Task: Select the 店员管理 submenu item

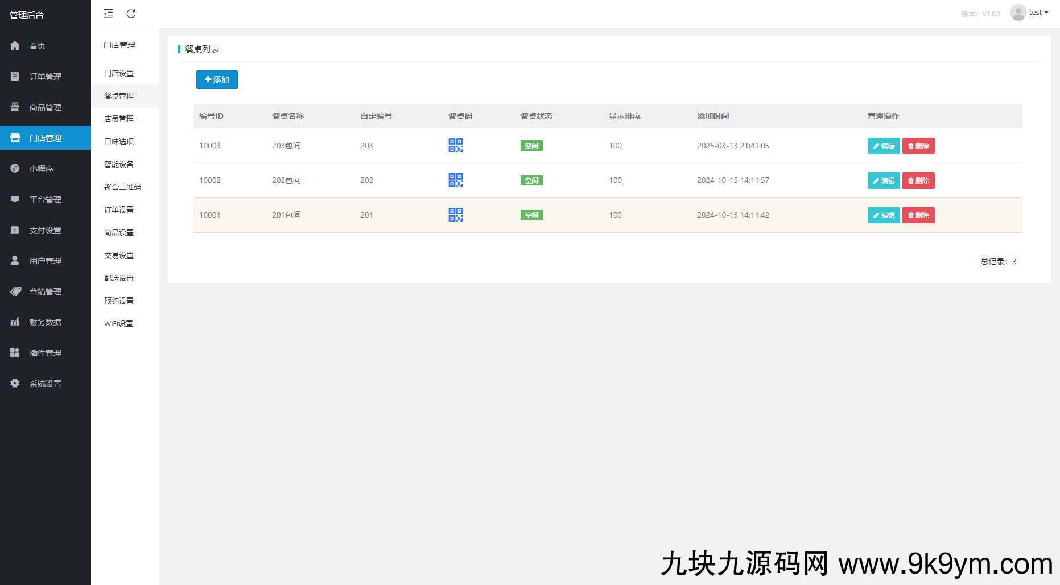Action: coord(125,119)
